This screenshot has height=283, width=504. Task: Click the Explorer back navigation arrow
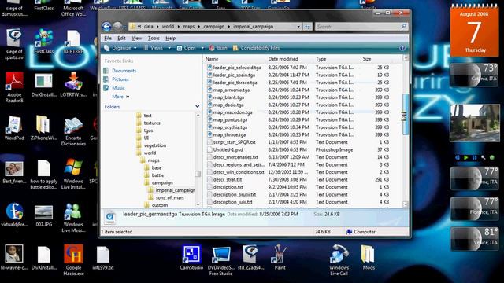(107, 26)
